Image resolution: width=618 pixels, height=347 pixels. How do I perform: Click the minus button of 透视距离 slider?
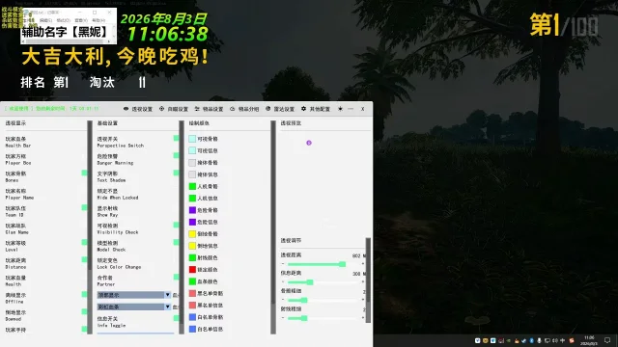click(283, 264)
